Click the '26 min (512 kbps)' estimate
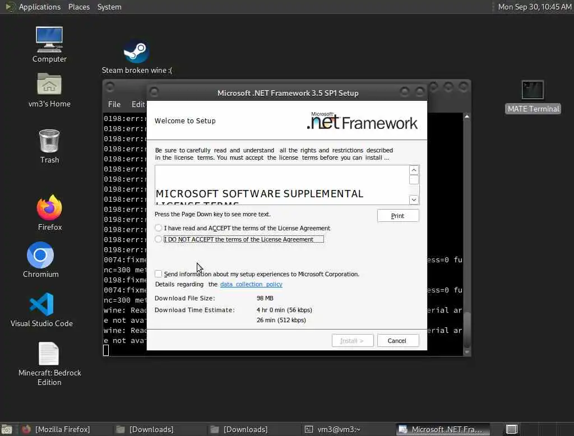 (x=281, y=320)
